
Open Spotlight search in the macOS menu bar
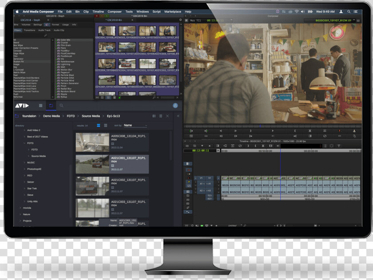pos(349,12)
